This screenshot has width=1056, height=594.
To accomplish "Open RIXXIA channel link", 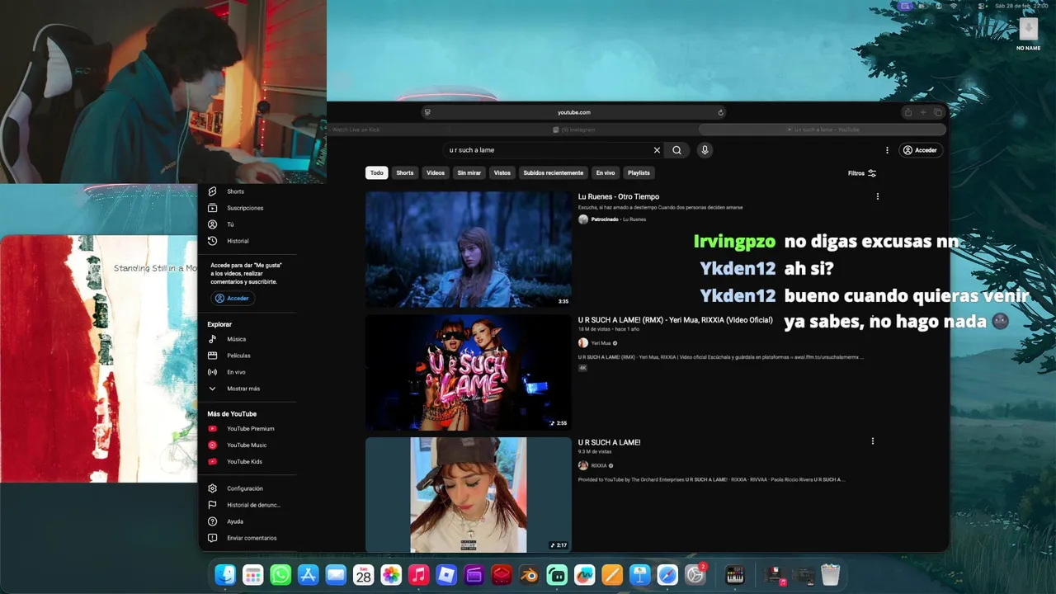I will [599, 465].
